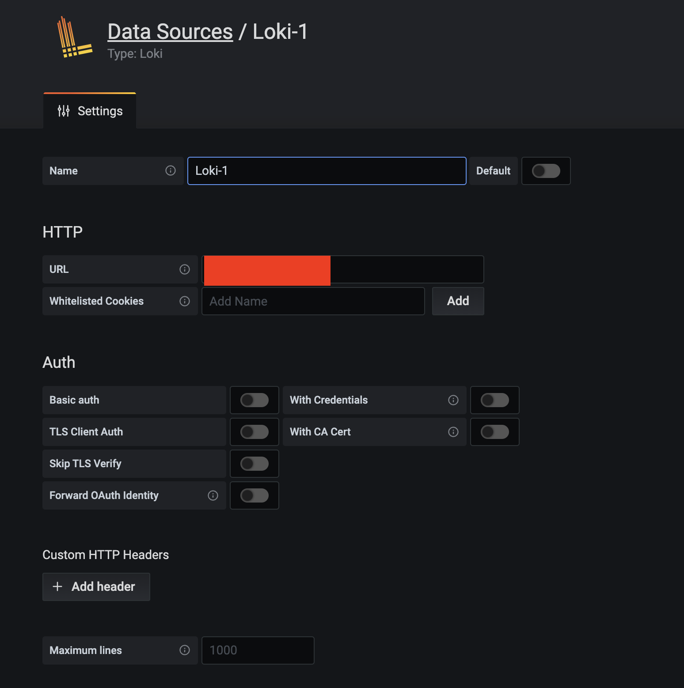Viewport: 684px width, 688px height.
Task: Focus the URL input field
Action: [x=343, y=269]
